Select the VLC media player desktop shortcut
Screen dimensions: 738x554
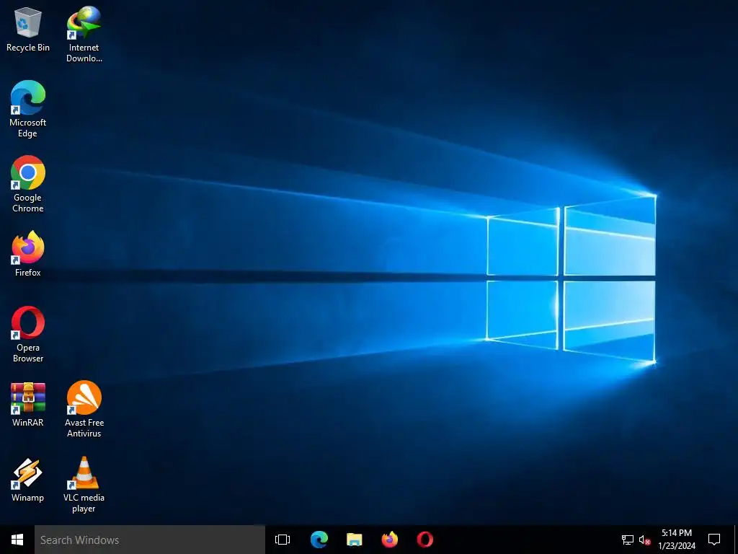[84, 485]
